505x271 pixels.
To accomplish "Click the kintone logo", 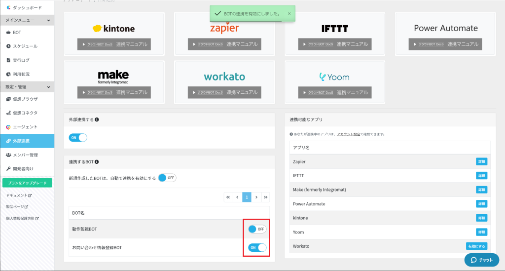I will 114,28.
